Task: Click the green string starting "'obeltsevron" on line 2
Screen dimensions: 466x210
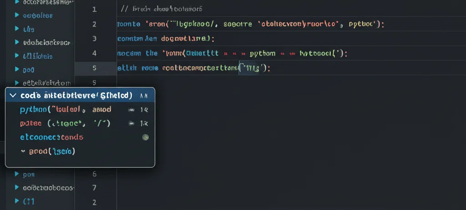Action: 300,24
